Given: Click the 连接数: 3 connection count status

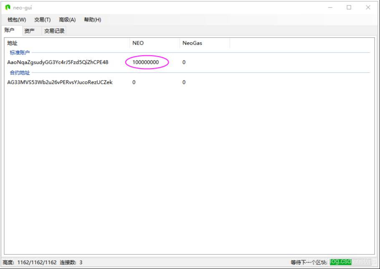Looking at the screenshot, I should point(71,262).
